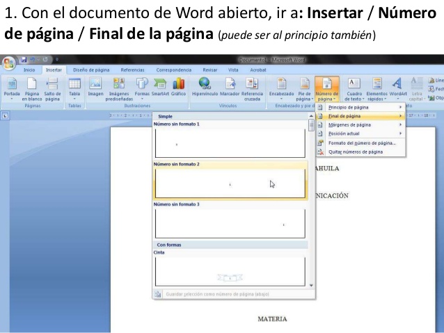
Task: Open the quick access toolbar customize arrow
Action: (57, 60)
